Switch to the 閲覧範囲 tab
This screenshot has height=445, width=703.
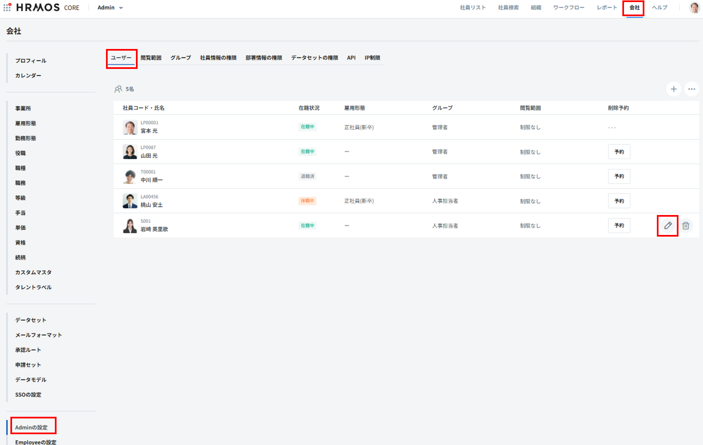151,58
